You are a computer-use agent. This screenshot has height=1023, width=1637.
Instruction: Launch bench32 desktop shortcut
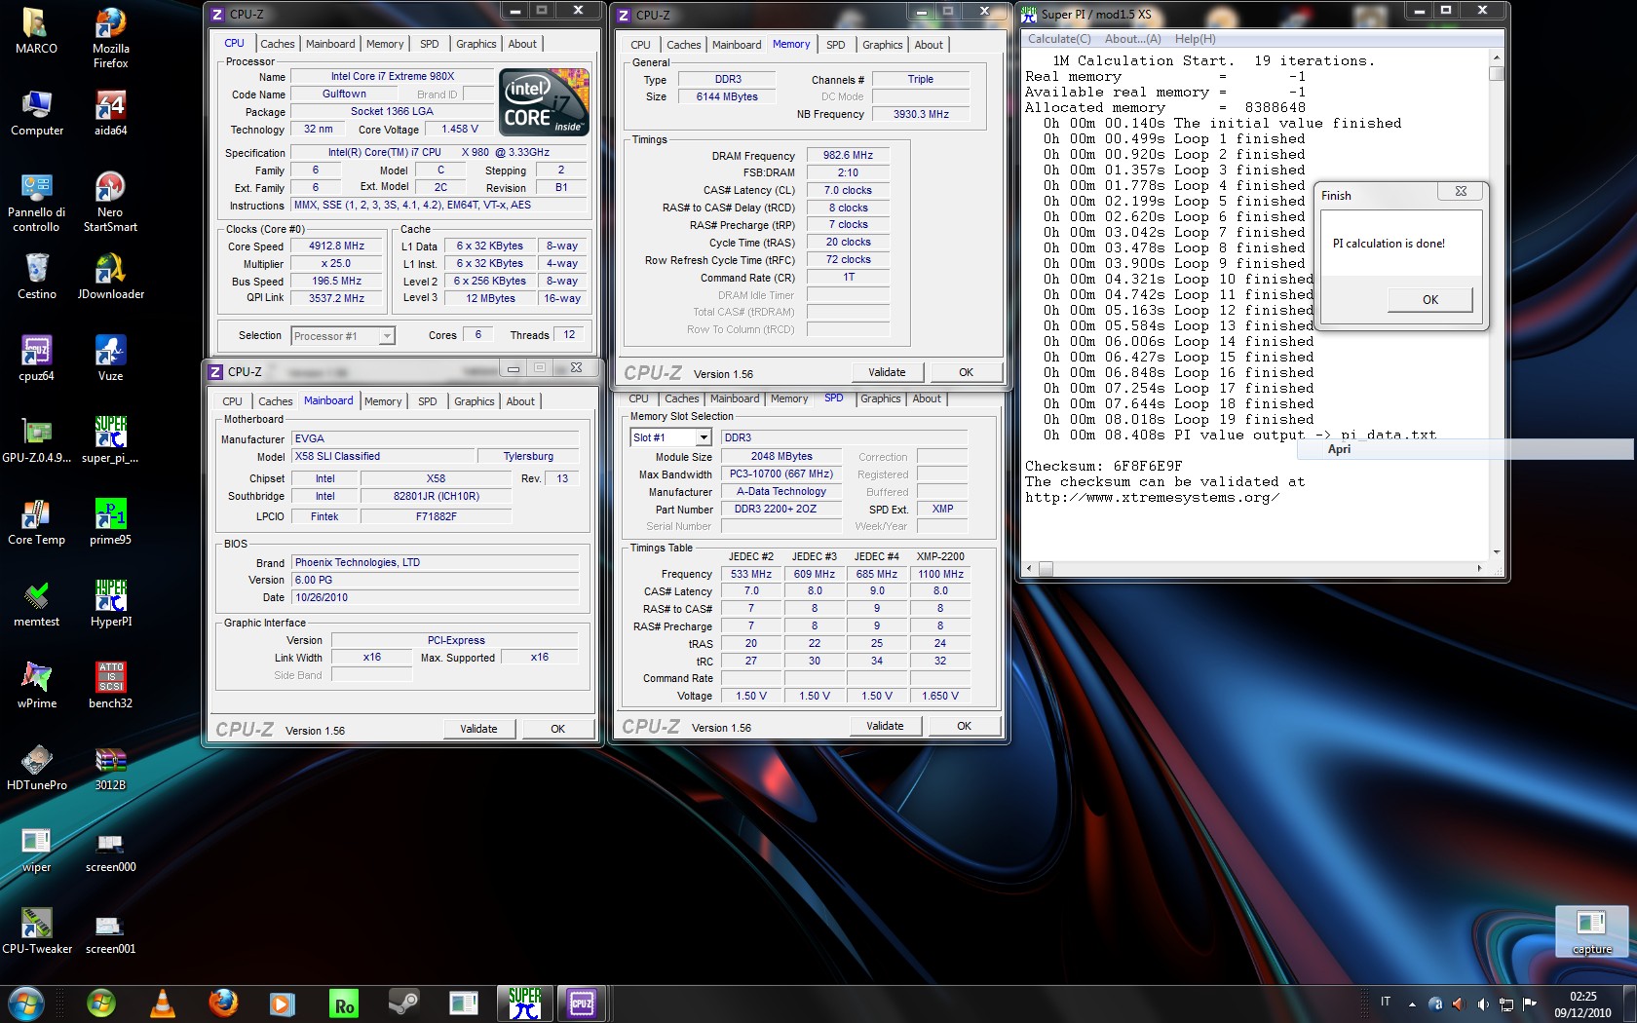[x=110, y=685]
